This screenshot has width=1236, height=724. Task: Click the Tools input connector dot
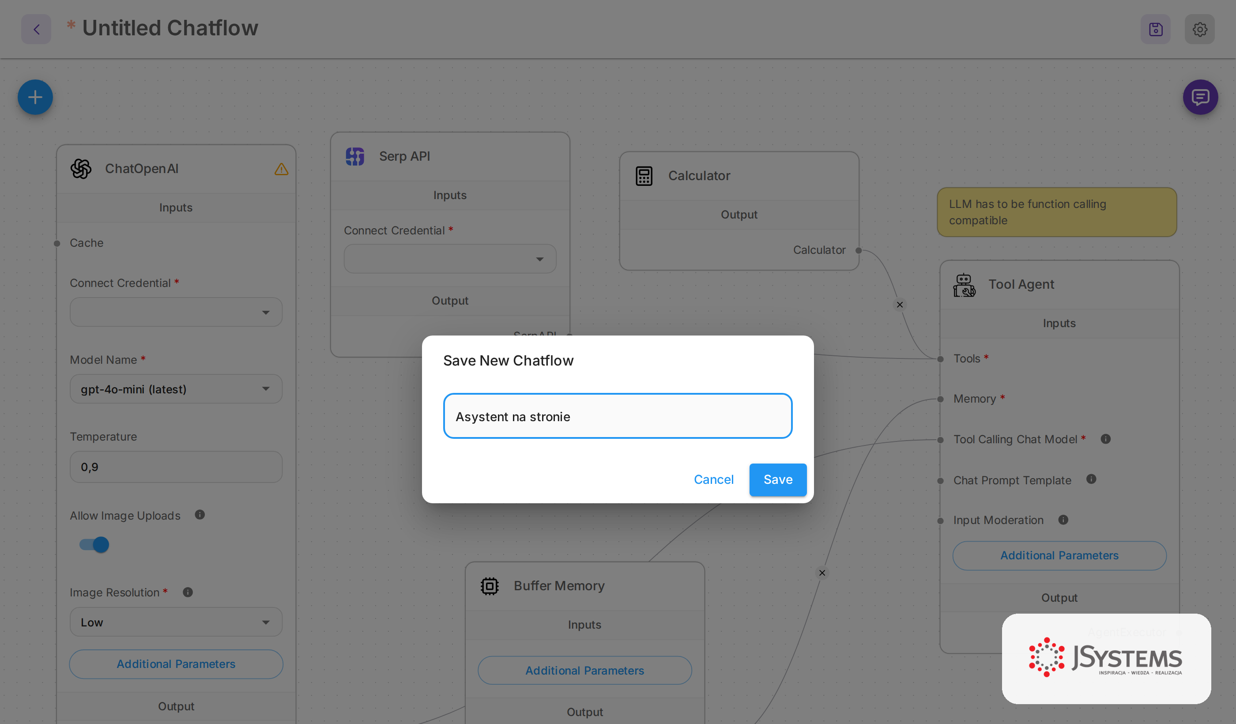click(940, 359)
